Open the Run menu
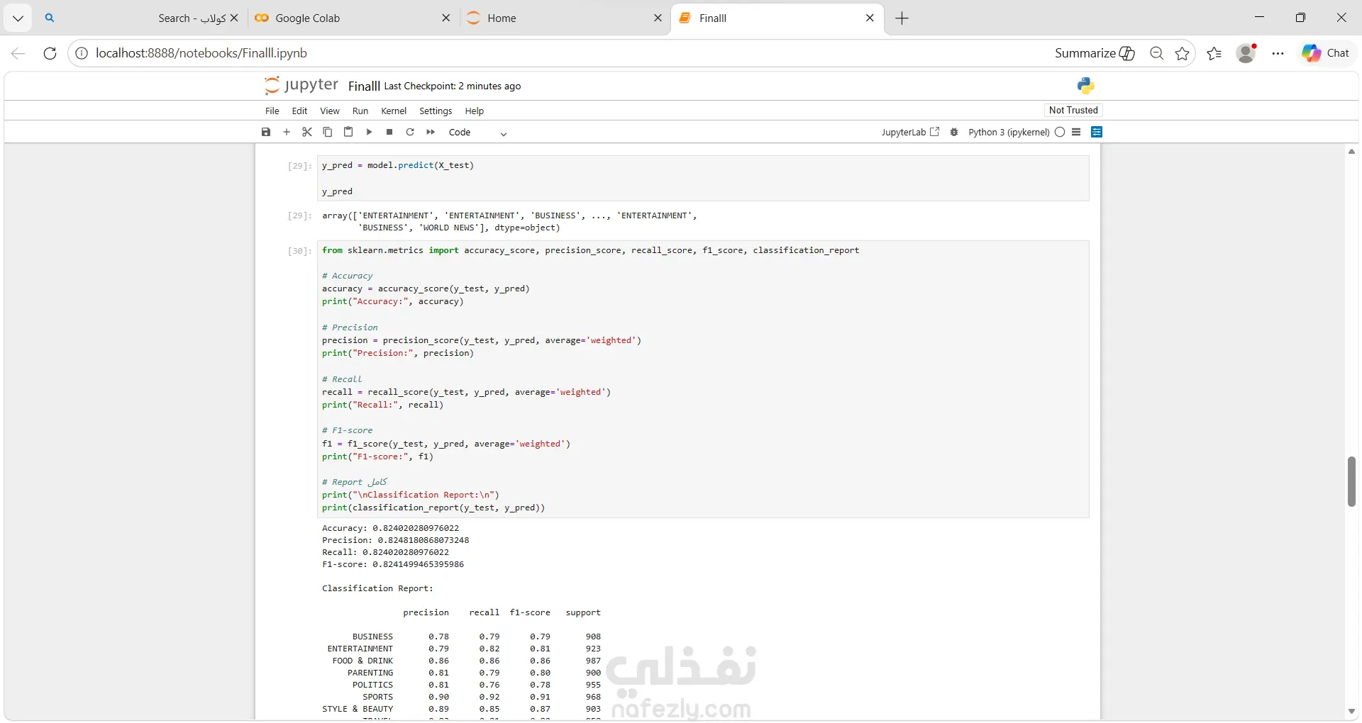Viewport: 1362px width, 723px height. pyautogui.click(x=360, y=111)
